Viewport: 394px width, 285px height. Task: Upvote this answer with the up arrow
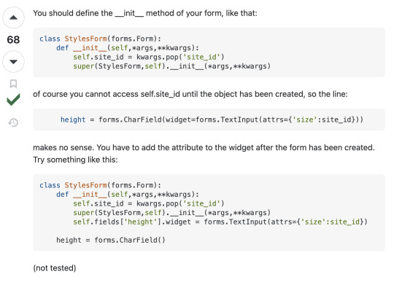pyautogui.click(x=13, y=17)
